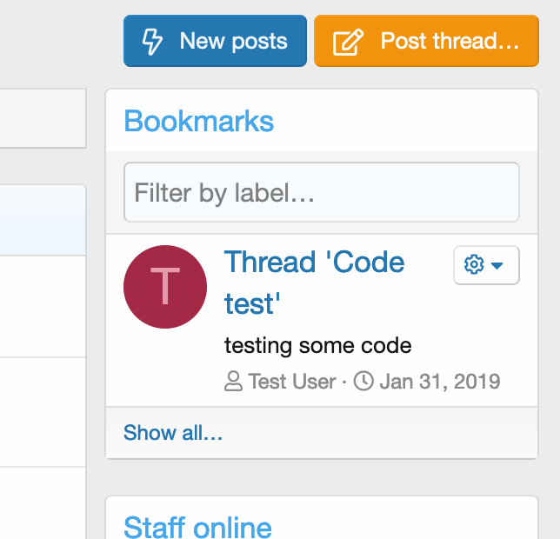
Task: Click the empty row in the left panel
Action: [42, 307]
